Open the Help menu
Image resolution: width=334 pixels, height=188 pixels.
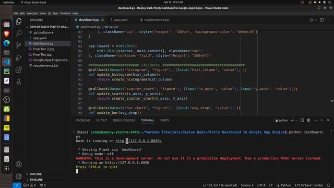(x=75, y=13)
